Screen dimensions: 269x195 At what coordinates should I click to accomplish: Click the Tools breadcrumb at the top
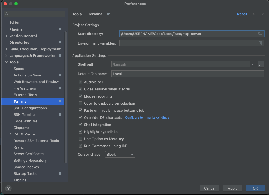pyautogui.click(x=77, y=14)
